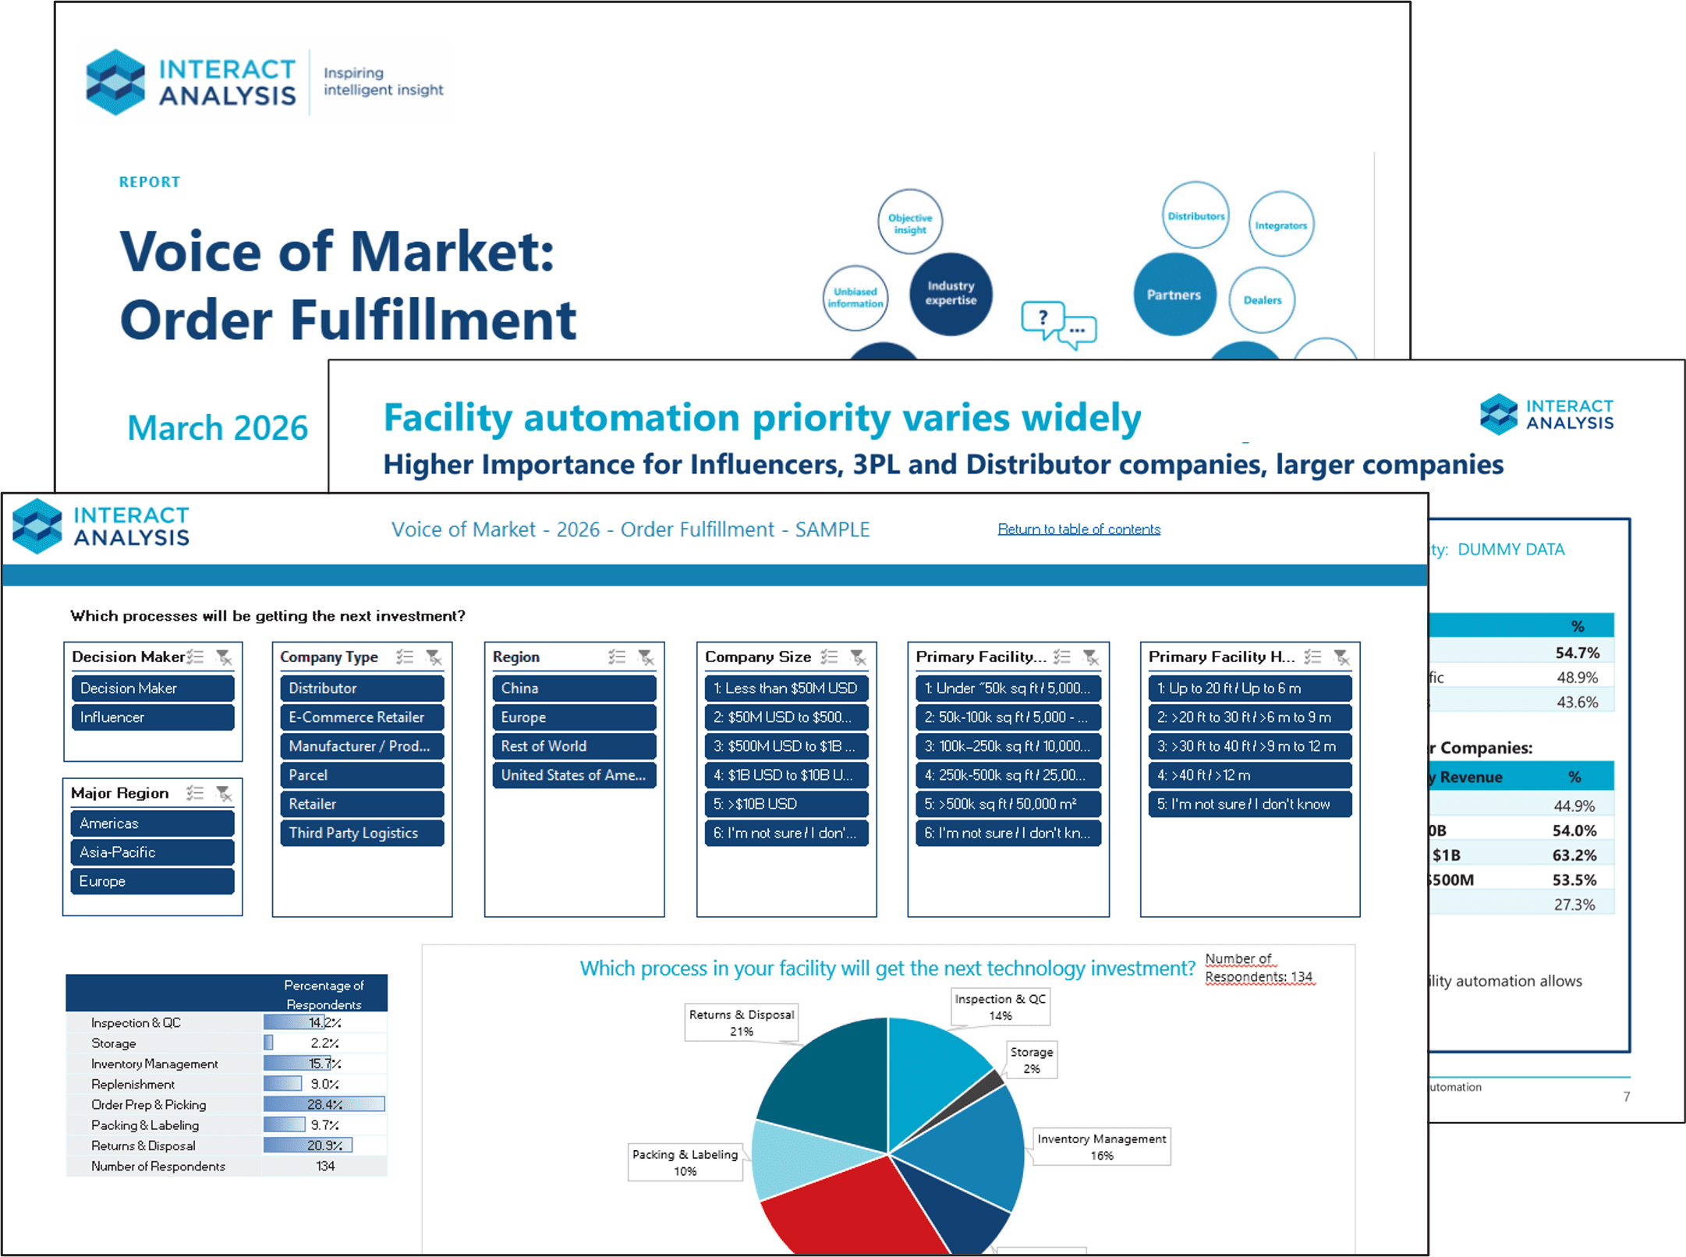Click Inventory Management pie chart label
Viewport: 1686px width, 1257px height.
tap(1102, 1147)
